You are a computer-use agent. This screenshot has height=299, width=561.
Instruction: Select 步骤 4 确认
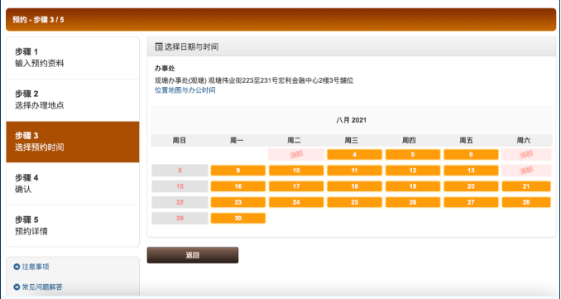[x=73, y=184]
